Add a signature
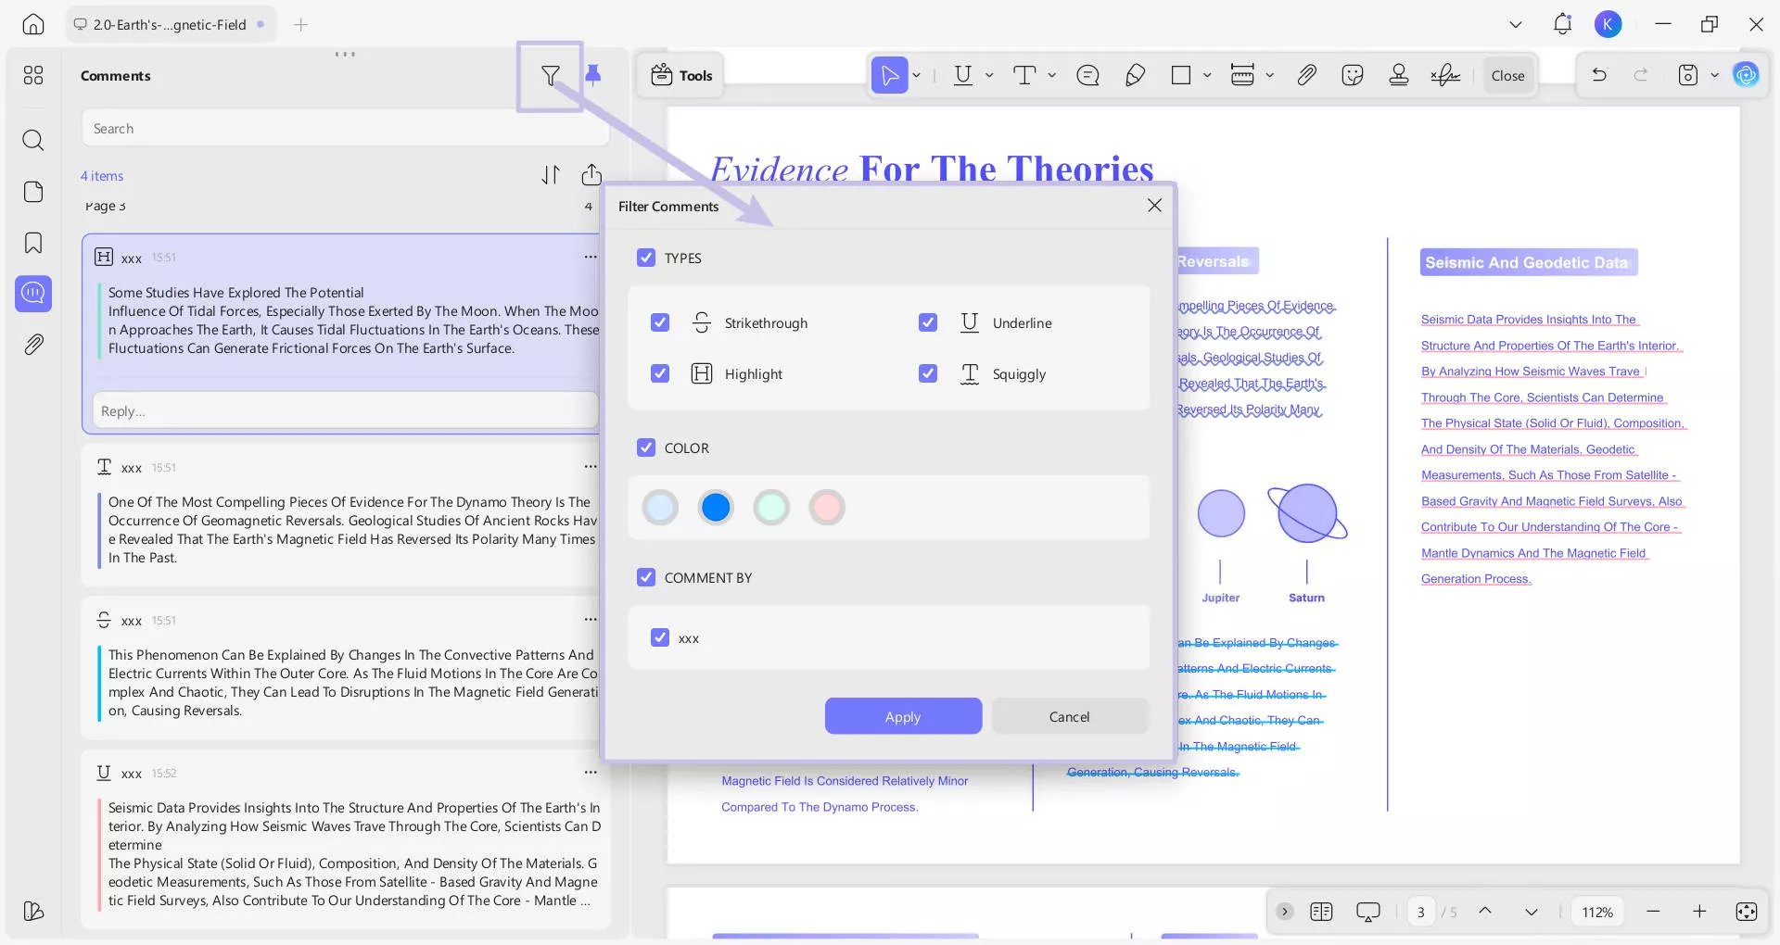 (1445, 75)
